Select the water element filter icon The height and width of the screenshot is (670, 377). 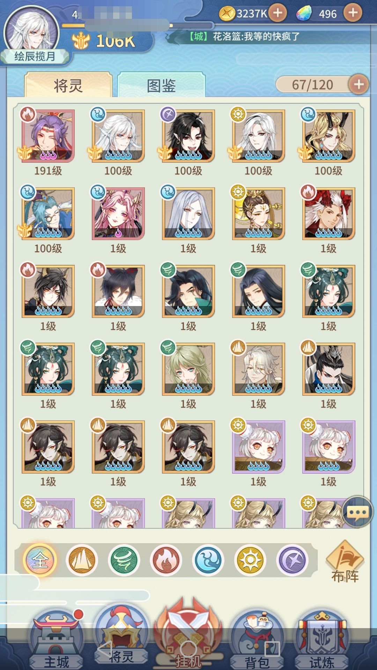coord(208,560)
